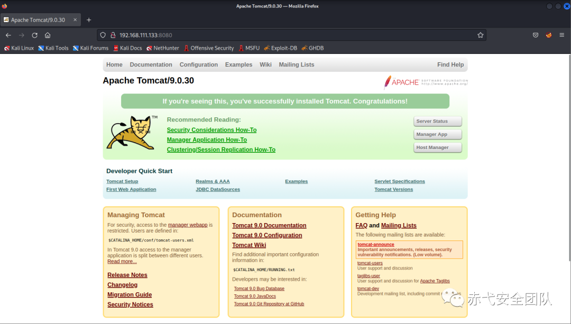Viewport: 571px width, 324px height.
Task: Open the Tomcat 9.0 Configuration link
Action: [267, 236]
